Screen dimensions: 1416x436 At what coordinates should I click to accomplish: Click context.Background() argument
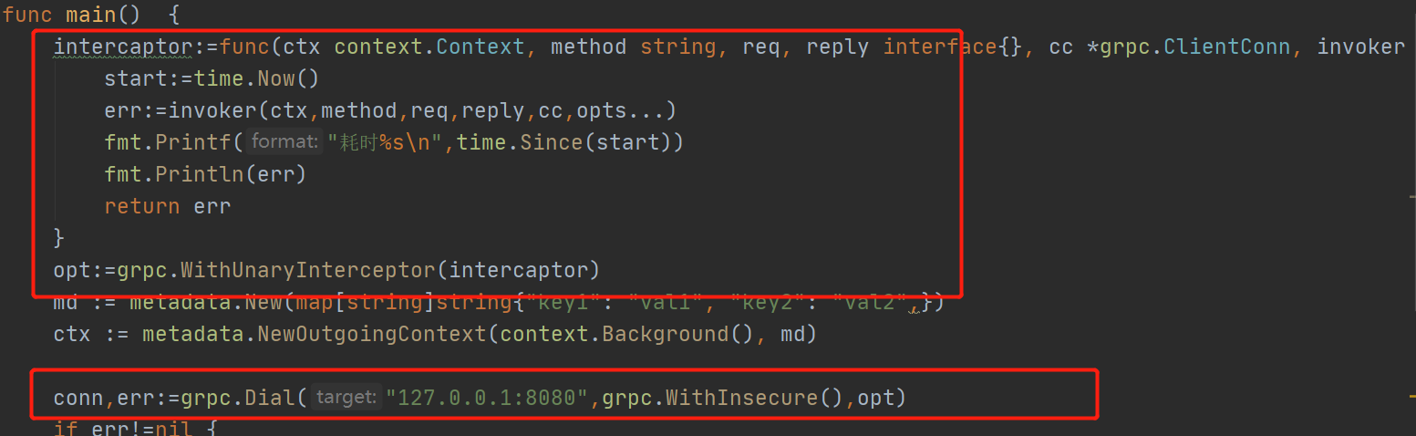627,334
